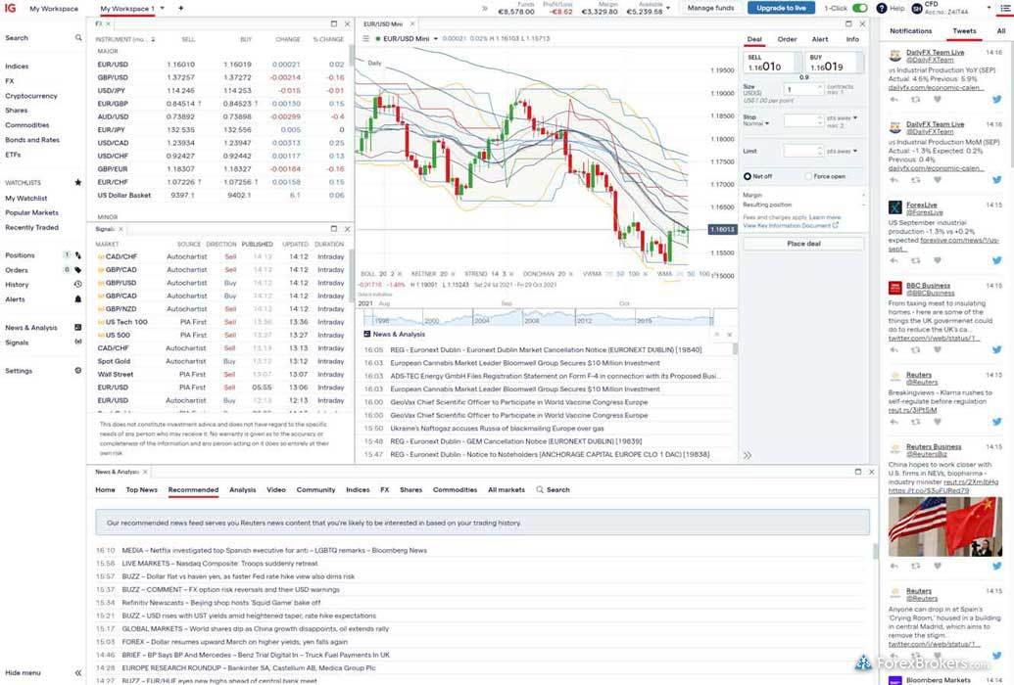Click the contract Size input field

tap(802, 89)
